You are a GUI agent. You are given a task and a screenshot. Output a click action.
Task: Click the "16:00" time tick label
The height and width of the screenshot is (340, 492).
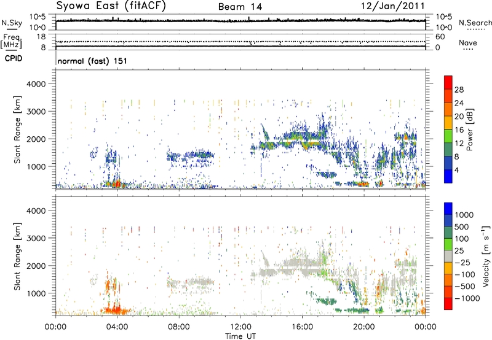click(x=302, y=327)
